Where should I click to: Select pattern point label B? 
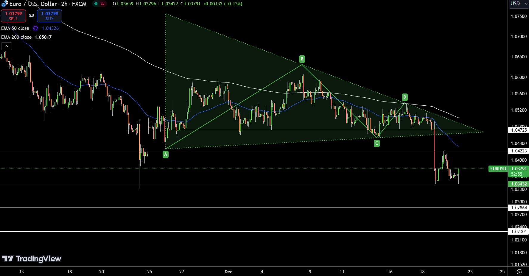coord(302,59)
